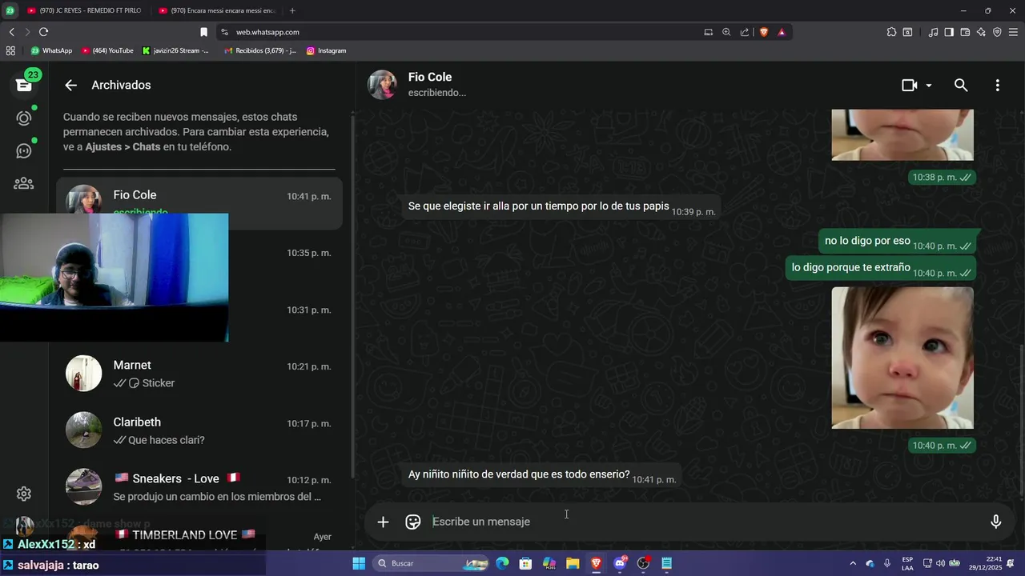The image size is (1025, 576).
Task: Open the Channels icon in WhatsApp sidebar
Action: point(24,150)
